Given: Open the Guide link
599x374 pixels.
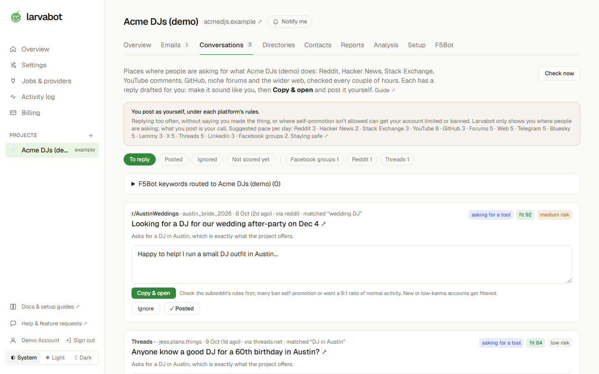Looking at the screenshot, I should [385, 90].
